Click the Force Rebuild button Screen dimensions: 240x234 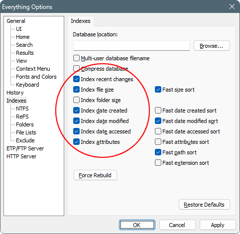(x=95, y=175)
